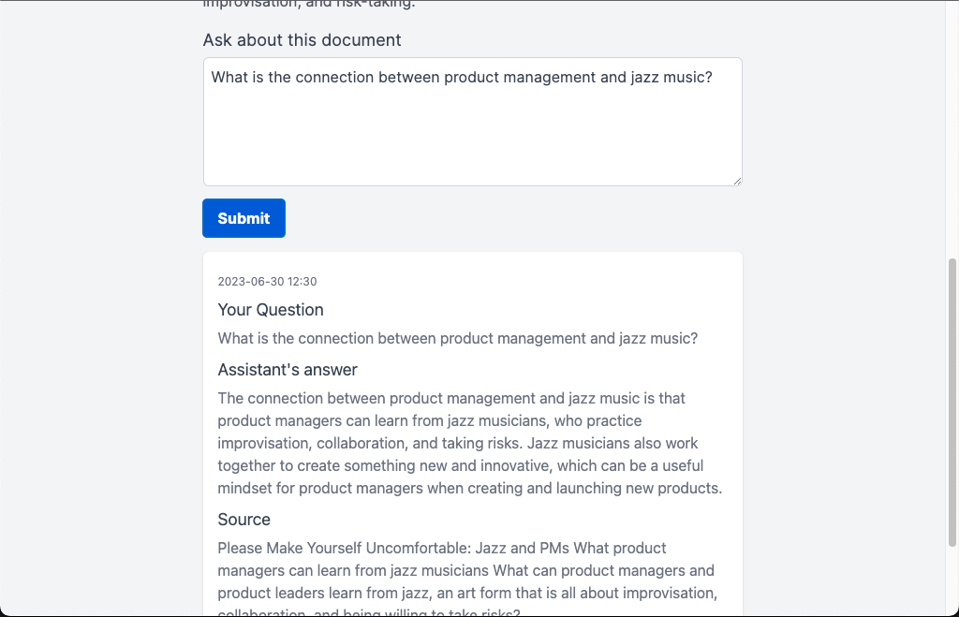Screen dimensions: 959x617
Task: Click the question text under Your Question
Action: click(x=457, y=339)
